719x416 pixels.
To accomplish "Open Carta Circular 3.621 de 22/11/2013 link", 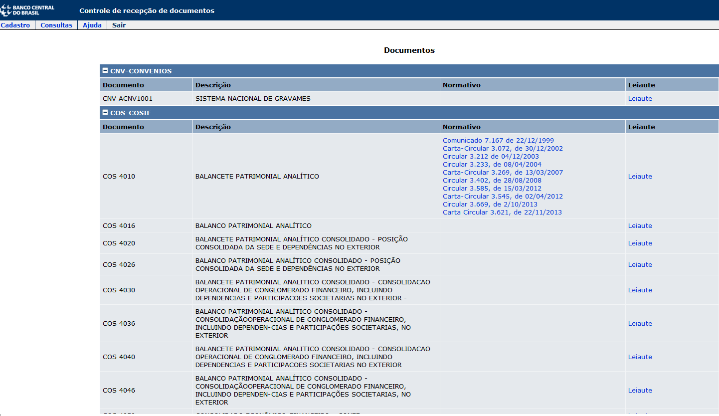I will tap(502, 212).
